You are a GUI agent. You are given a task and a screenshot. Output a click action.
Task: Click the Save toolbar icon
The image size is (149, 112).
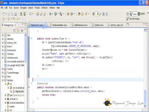coord(9,14)
